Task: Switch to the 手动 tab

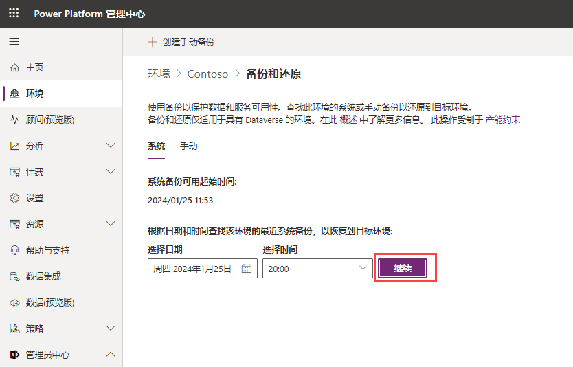Action: coord(188,146)
